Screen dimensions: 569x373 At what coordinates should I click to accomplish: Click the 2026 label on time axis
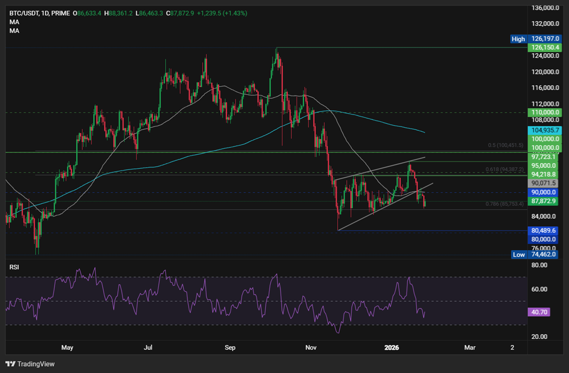[391, 347]
